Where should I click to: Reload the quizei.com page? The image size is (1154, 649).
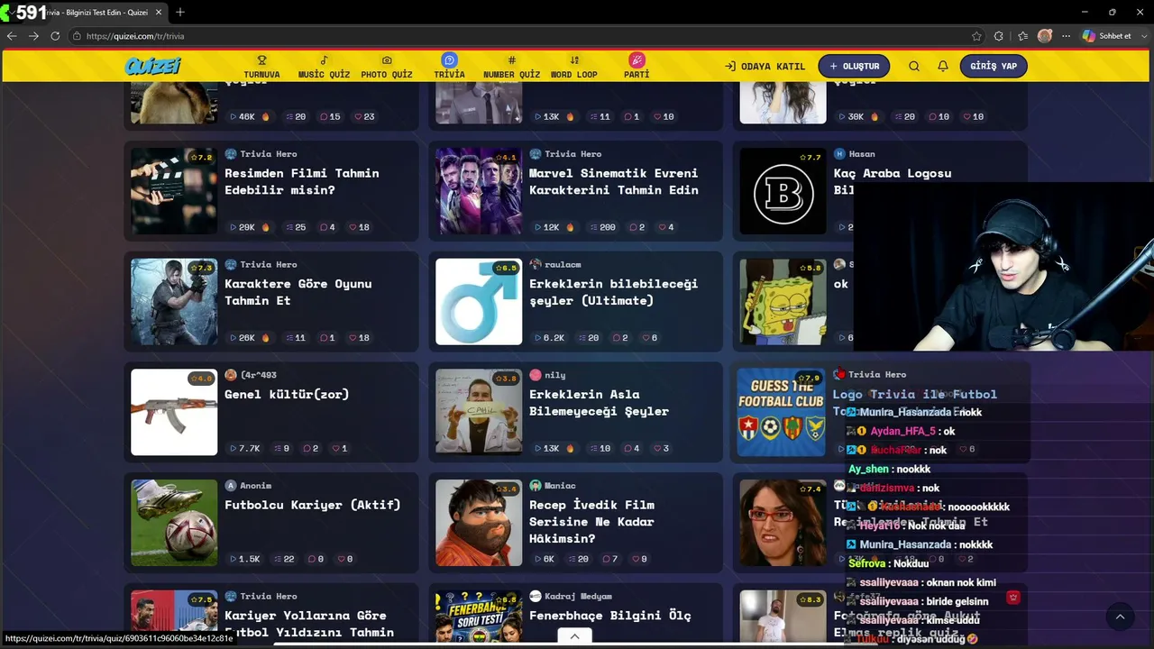[55, 36]
